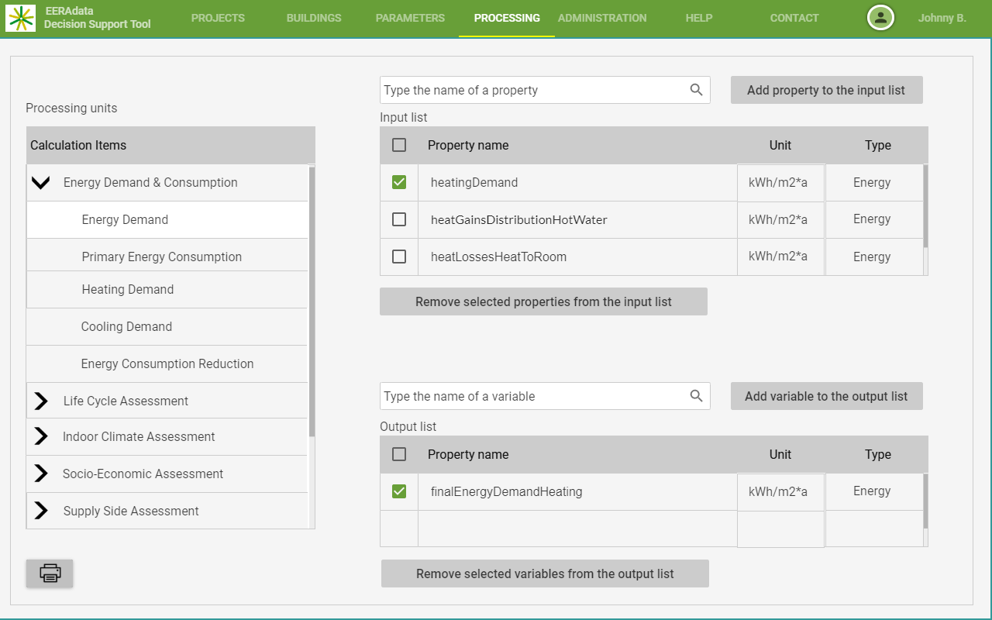Check the heatGainsDistributionHotWater checkbox

399,219
